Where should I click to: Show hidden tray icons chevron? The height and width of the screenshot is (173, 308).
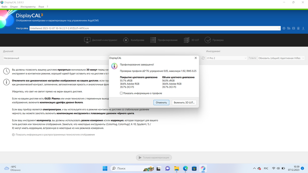click(254, 168)
